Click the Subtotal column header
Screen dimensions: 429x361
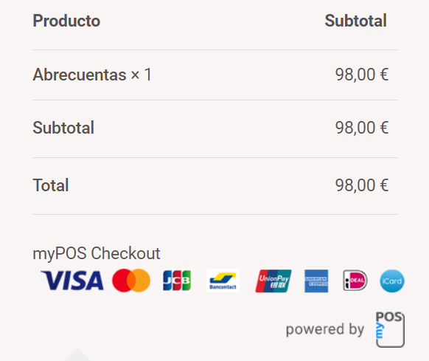click(356, 21)
